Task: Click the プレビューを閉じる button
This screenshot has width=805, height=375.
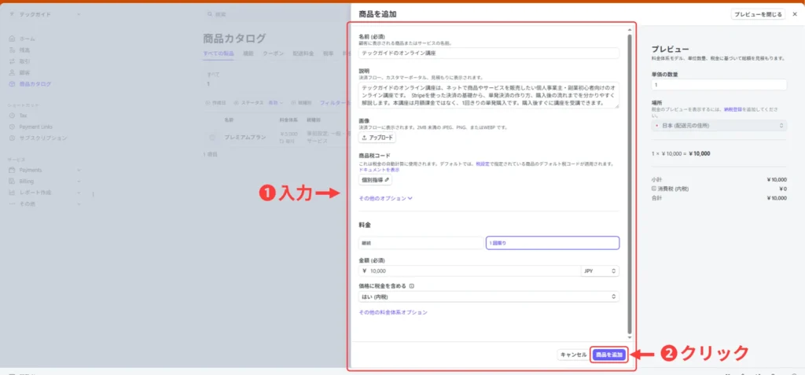Action: click(758, 14)
